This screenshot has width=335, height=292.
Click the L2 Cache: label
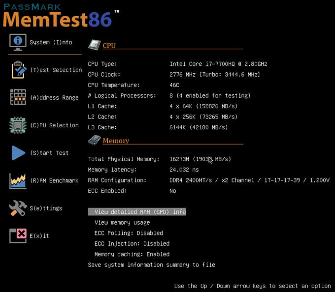(102, 117)
